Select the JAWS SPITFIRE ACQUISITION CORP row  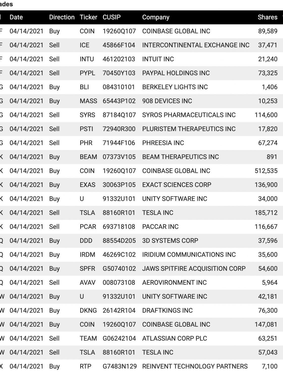(142, 268)
